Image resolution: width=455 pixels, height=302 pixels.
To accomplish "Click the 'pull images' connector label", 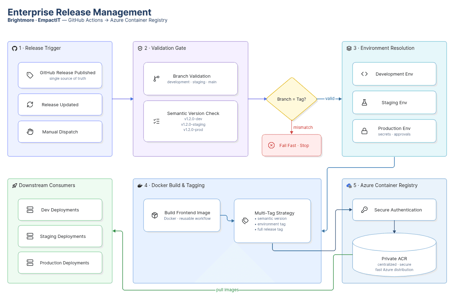I will tap(227, 290).
